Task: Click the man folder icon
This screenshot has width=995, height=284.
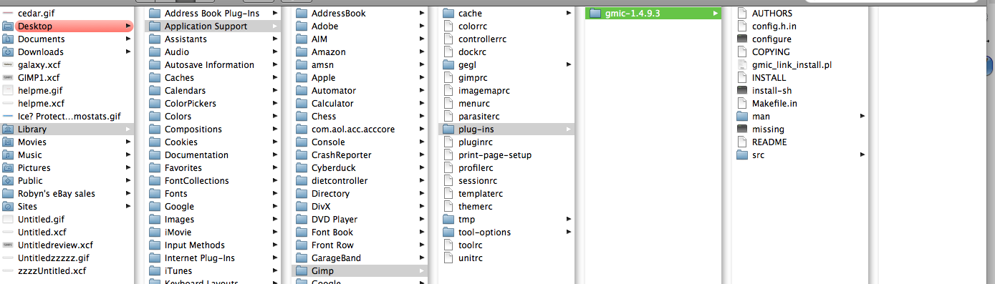Action: (742, 117)
